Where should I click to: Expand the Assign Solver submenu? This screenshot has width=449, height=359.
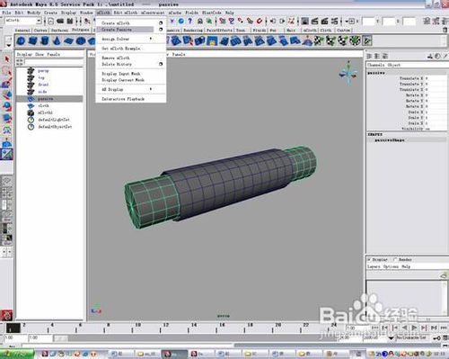click(151, 39)
